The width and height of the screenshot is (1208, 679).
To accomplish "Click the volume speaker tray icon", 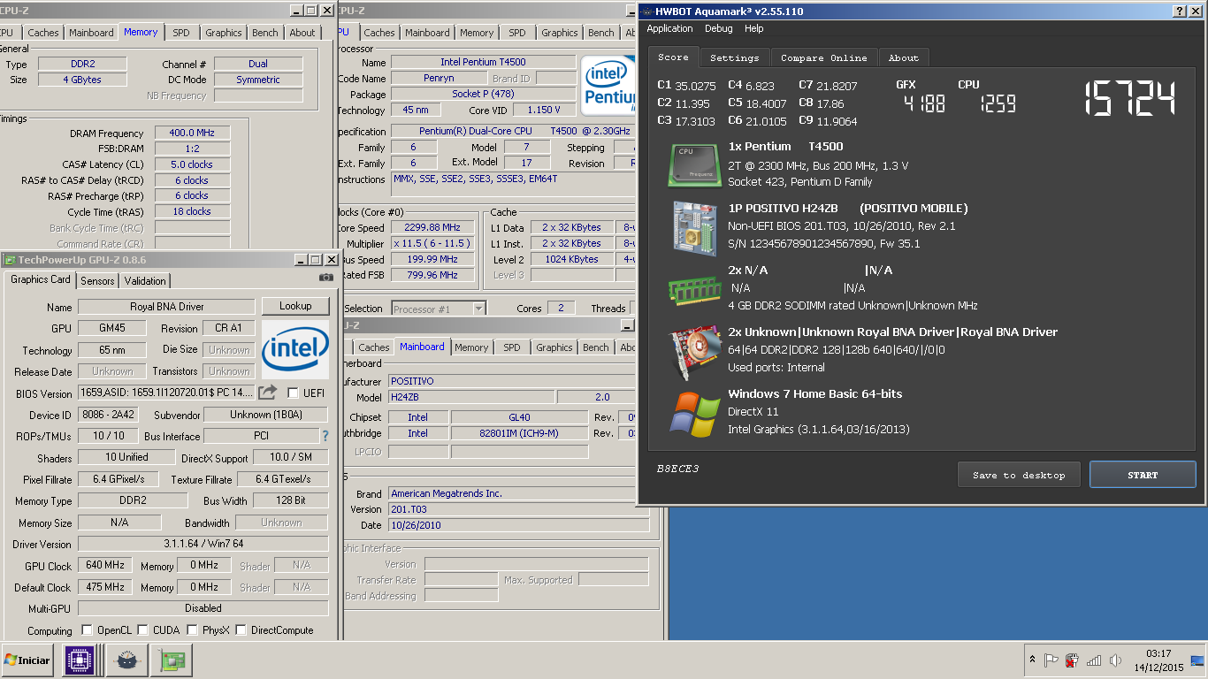I will (1115, 660).
